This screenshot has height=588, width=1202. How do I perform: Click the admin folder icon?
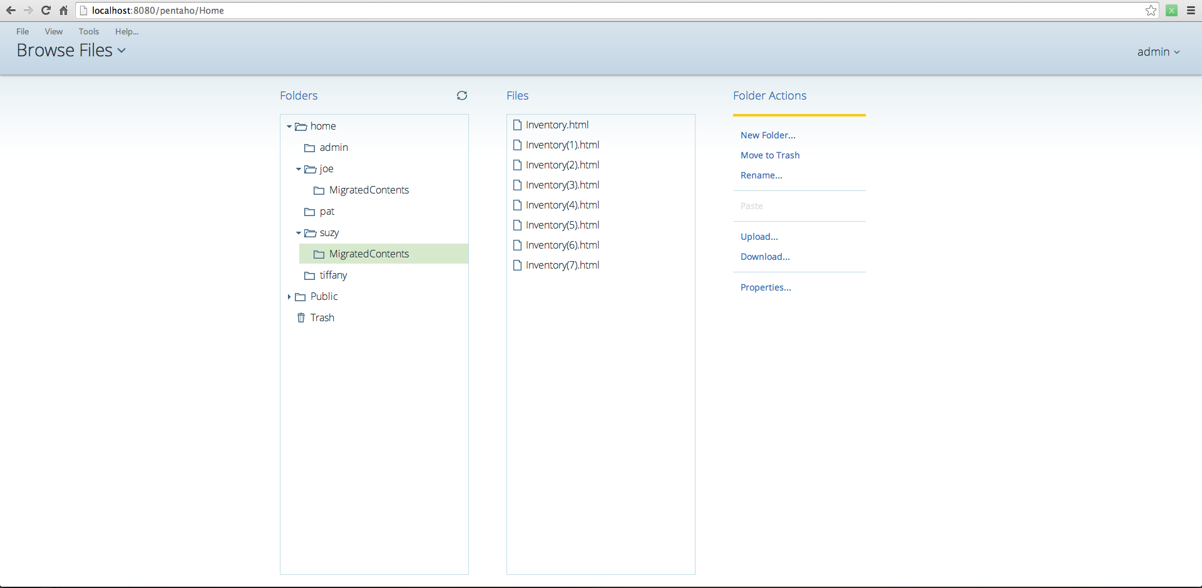[310, 148]
